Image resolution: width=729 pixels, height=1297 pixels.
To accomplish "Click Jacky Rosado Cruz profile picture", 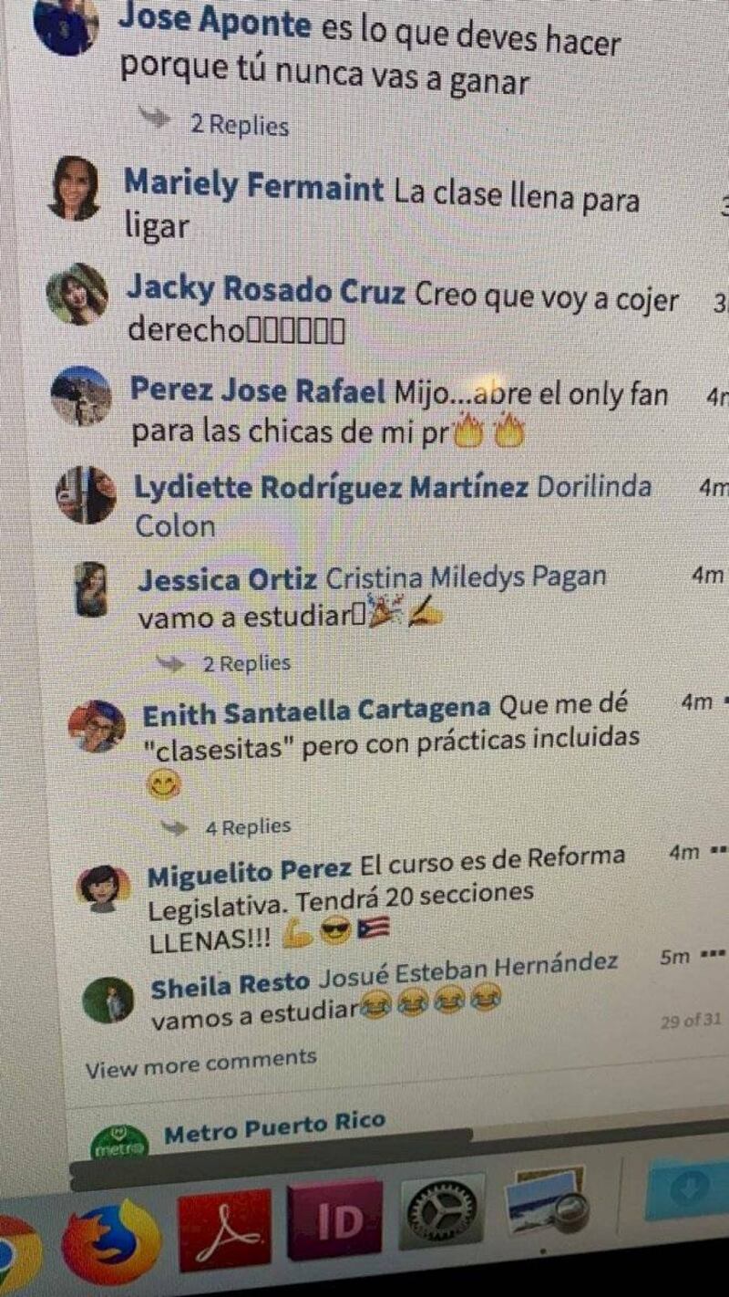I will click(78, 294).
